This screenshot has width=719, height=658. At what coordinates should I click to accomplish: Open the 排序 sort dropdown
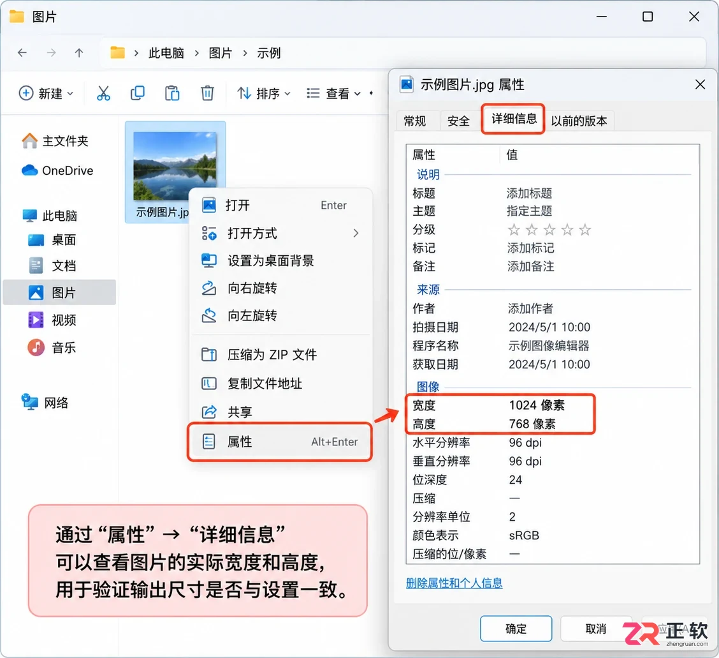tap(264, 93)
